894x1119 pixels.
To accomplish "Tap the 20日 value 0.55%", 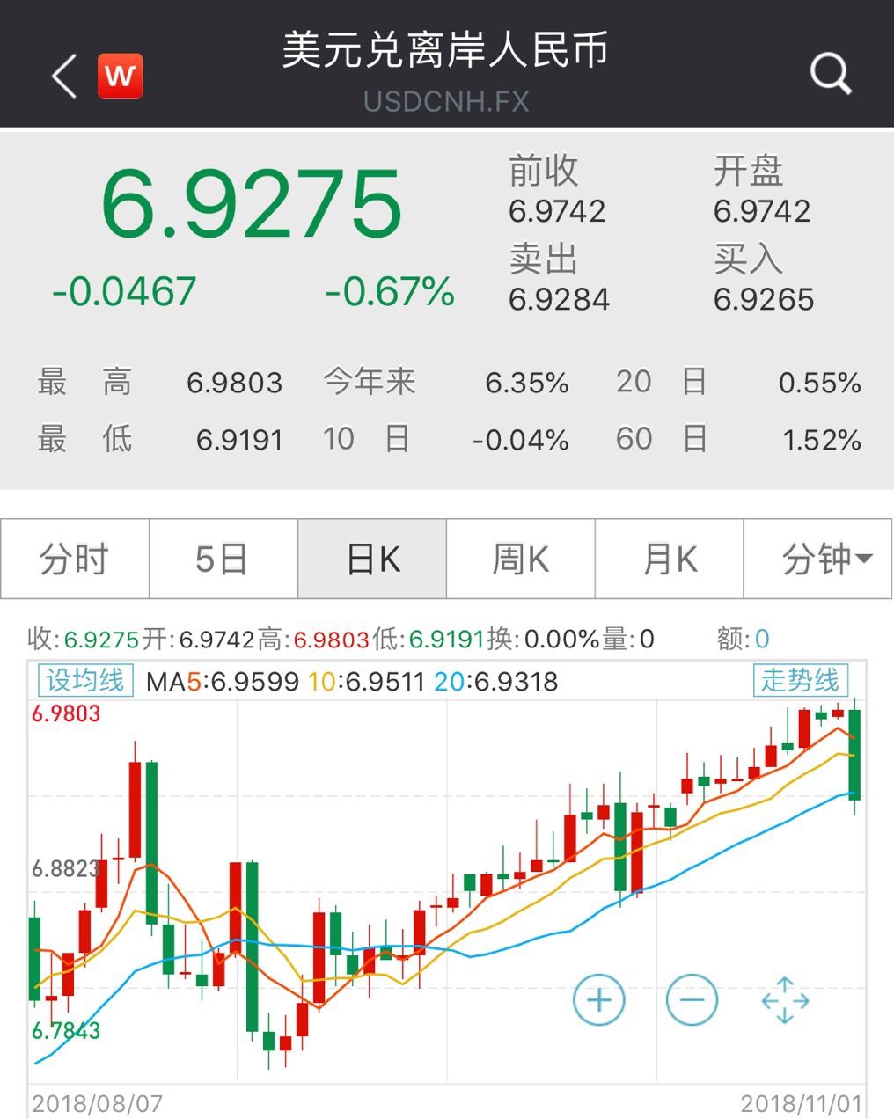I will coord(820,384).
